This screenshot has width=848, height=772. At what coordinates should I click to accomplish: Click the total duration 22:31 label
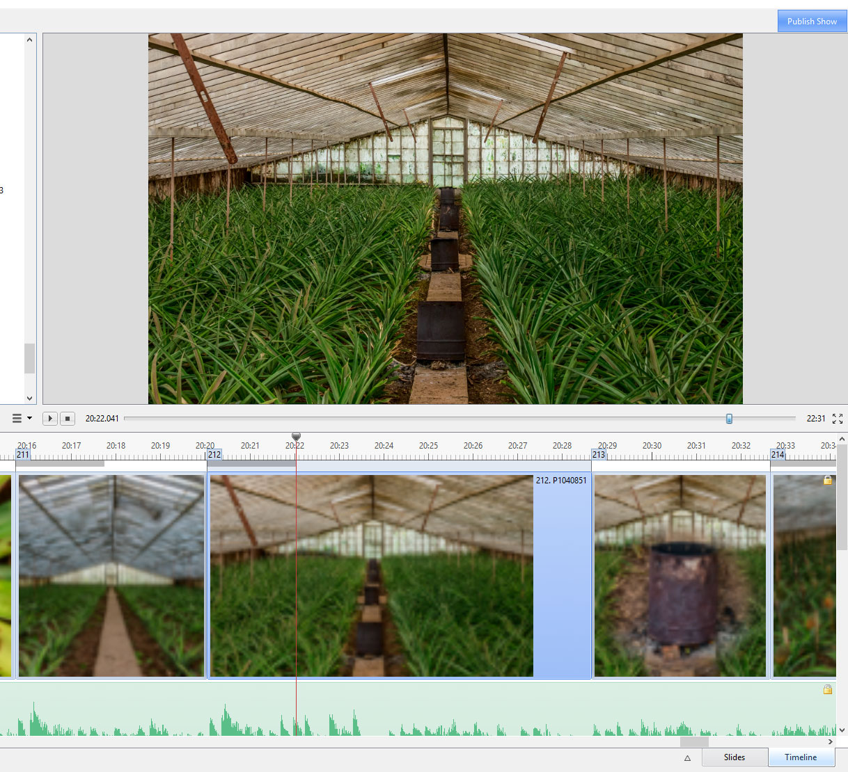[816, 419]
